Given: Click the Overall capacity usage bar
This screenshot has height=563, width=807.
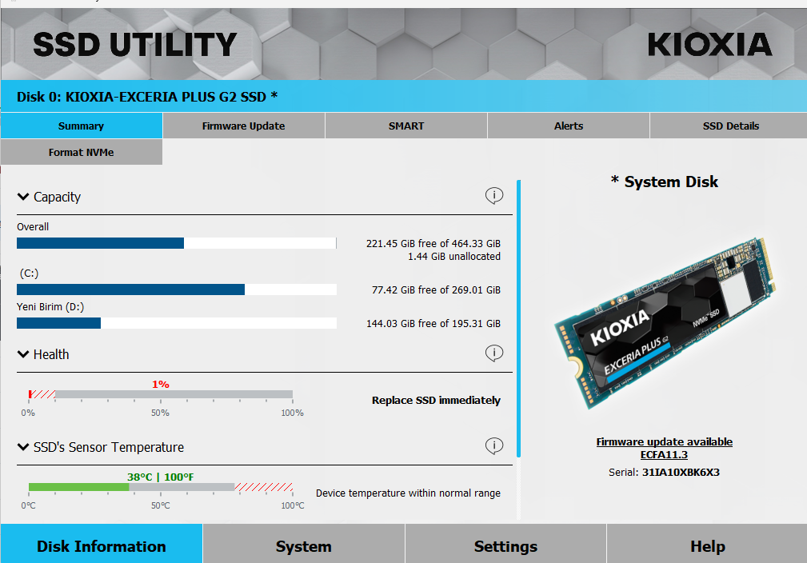Looking at the screenshot, I should [x=177, y=243].
